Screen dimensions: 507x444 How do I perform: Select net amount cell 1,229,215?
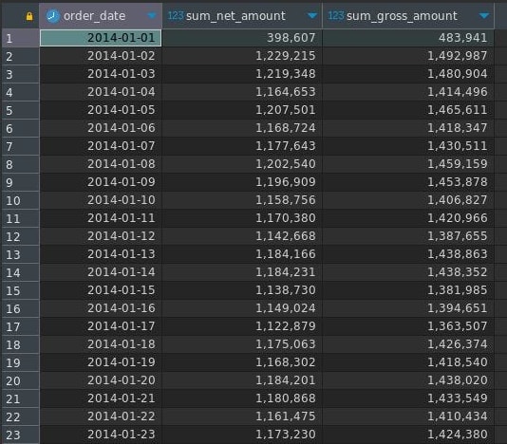(242, 56)
